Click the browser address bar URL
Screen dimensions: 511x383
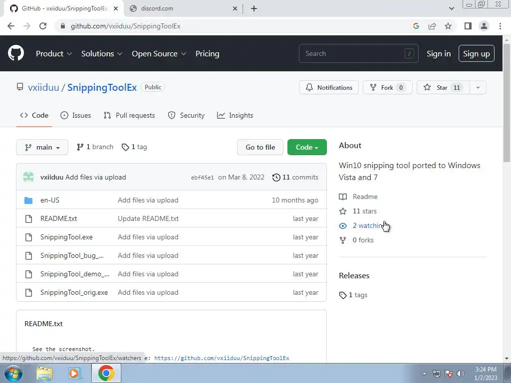pos(125,26)
